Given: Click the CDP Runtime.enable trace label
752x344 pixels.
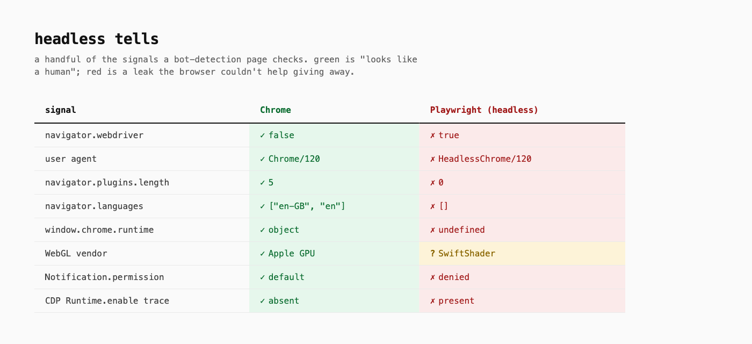Looking at the screenshot, I should pos(107,301).
